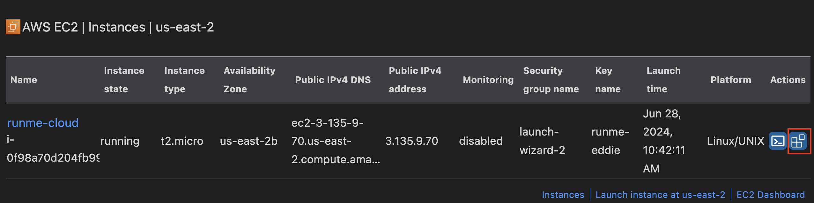
Task: Click the Name column header
Action: [24, 80]
